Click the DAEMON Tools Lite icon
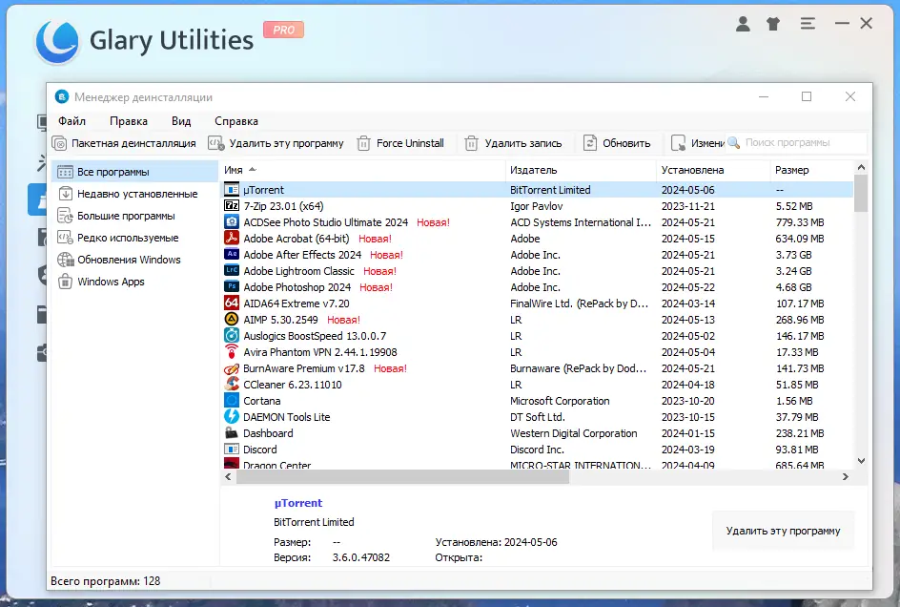This screenshot has width=900, height=607. pyautogui.click(x=232, y=417)
